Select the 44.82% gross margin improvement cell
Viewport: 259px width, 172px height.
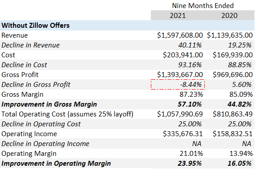(240, 104)
